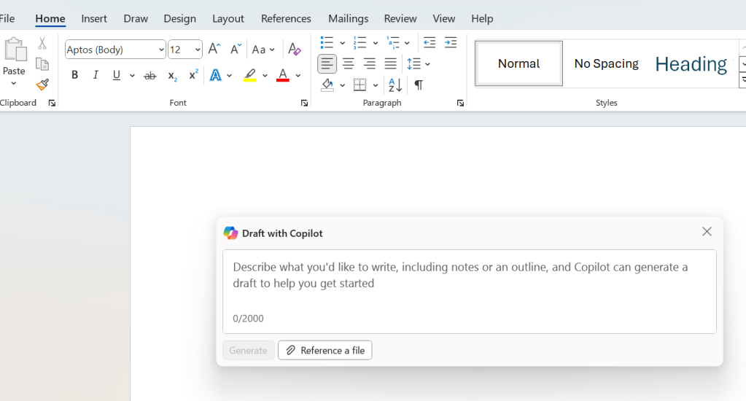The width and height of the screenshot is (746, 401).
Task: Click the Shading paint bucket icon
Action: (x=327, y=85)
